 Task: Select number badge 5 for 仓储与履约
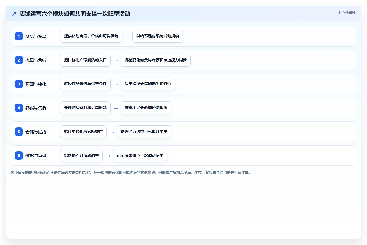pos(19,131)
